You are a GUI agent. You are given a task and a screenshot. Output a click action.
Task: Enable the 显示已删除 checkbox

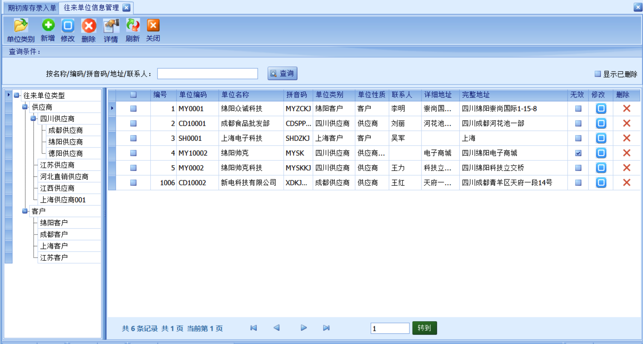pyautogui.click(x=598, y=74)
